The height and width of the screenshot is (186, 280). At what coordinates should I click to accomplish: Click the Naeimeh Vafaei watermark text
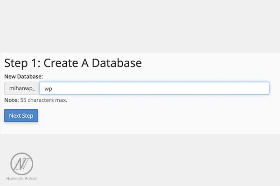[x=21, y=179]
